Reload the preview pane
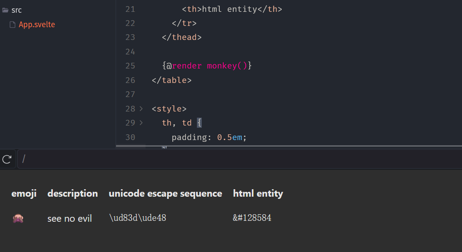 7,159
